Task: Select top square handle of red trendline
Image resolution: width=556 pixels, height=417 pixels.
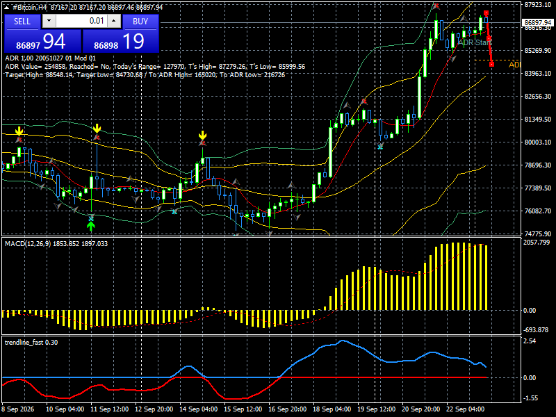Action: point(486,13)
